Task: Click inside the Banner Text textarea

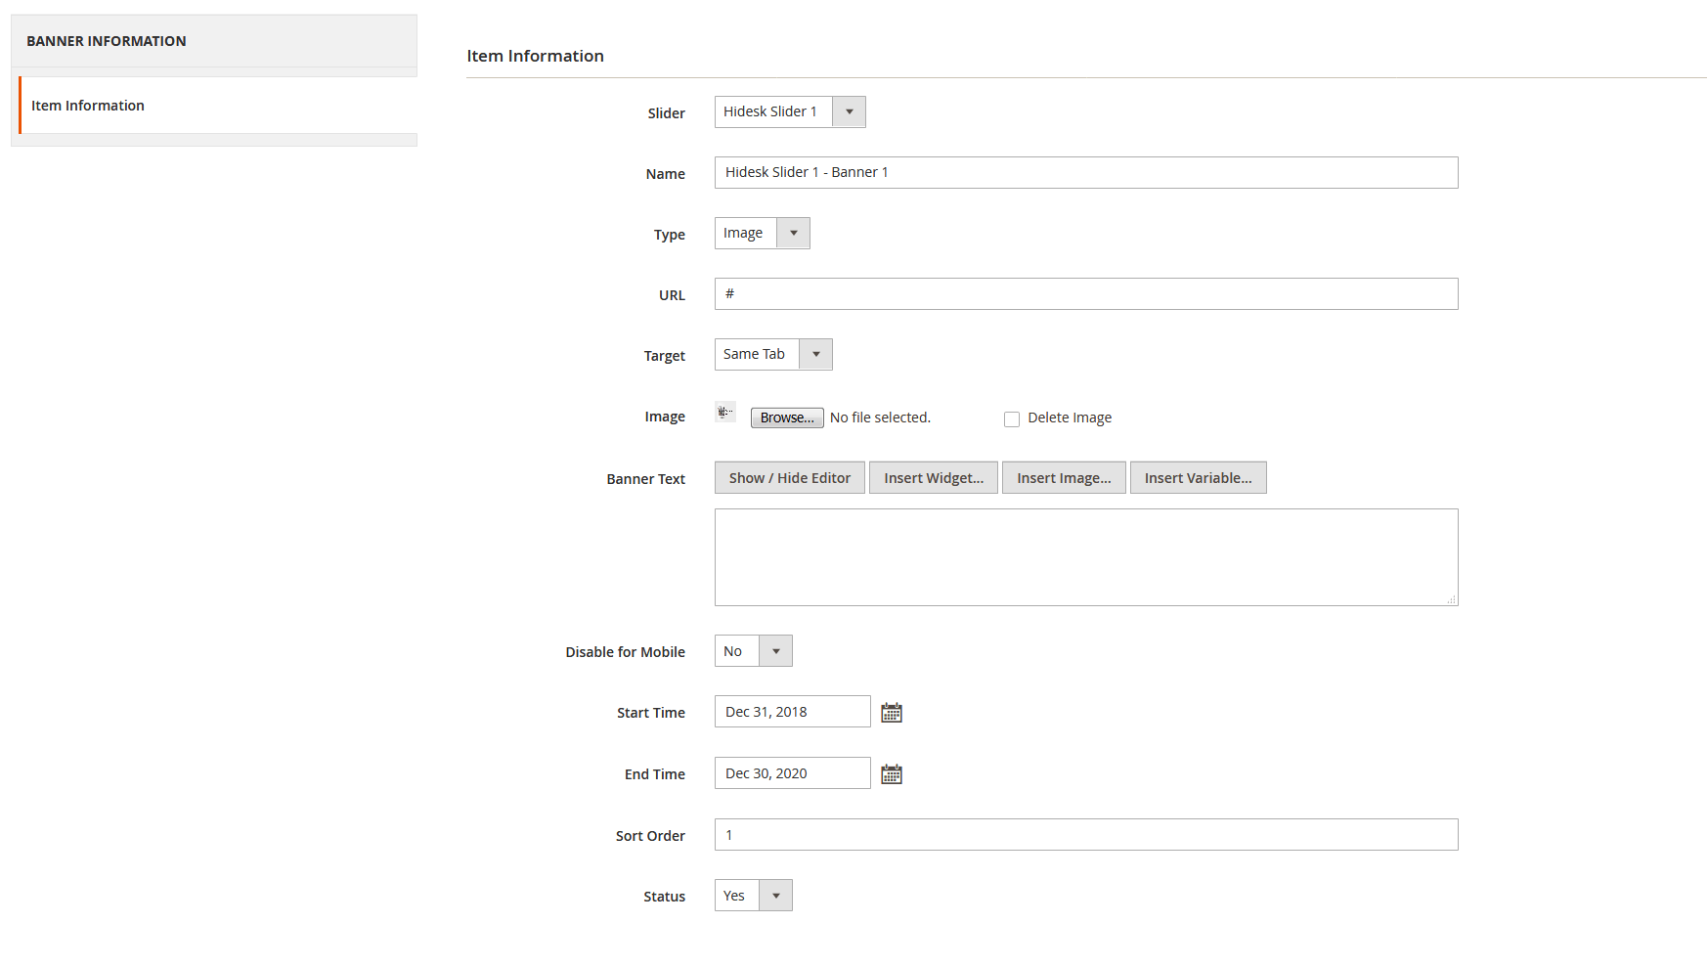Action: (1085, 557)
